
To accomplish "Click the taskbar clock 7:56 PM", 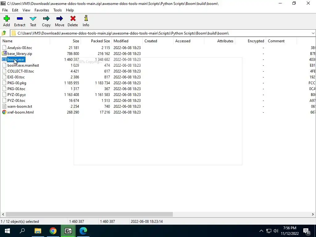I will point(289,228).
